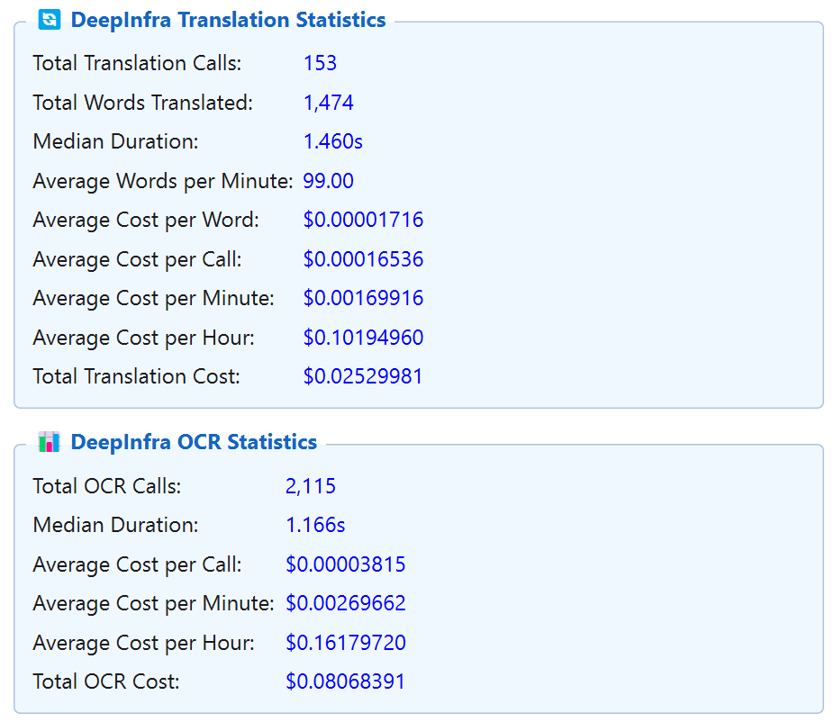Click Average Cost per Hour label in Translation Statistics
834x722 pixels.
click(143, 338)
